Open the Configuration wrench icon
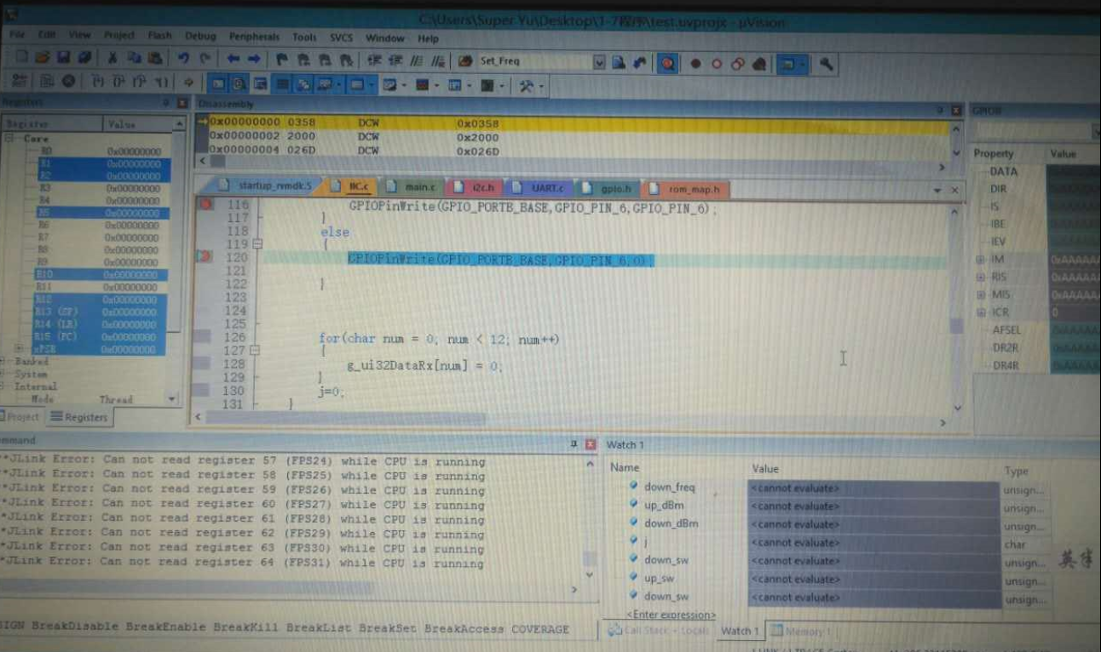Viewport: 1101px width, 652px height. point(826,64)
